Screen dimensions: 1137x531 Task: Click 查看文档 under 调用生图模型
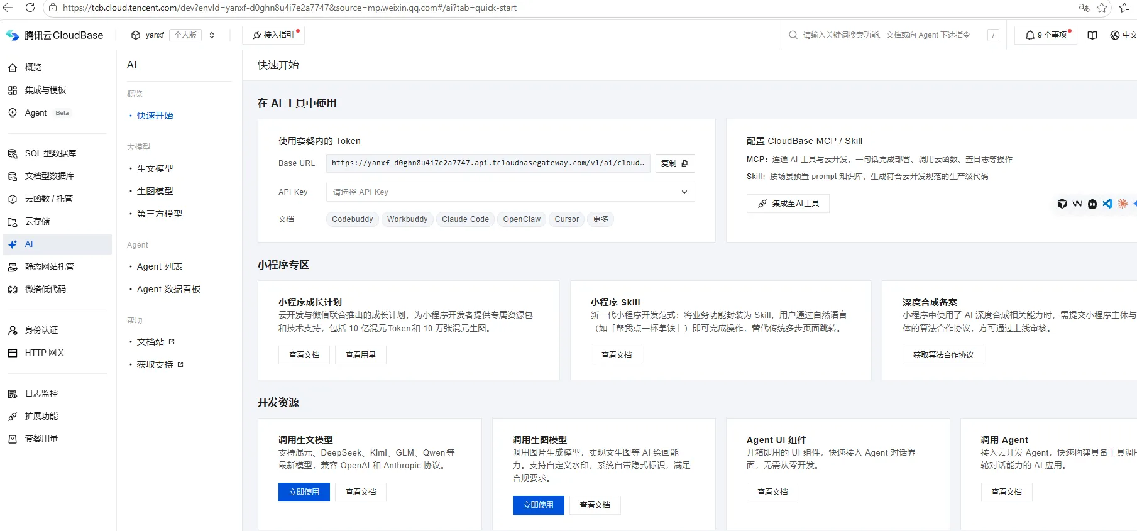point(595,505)
